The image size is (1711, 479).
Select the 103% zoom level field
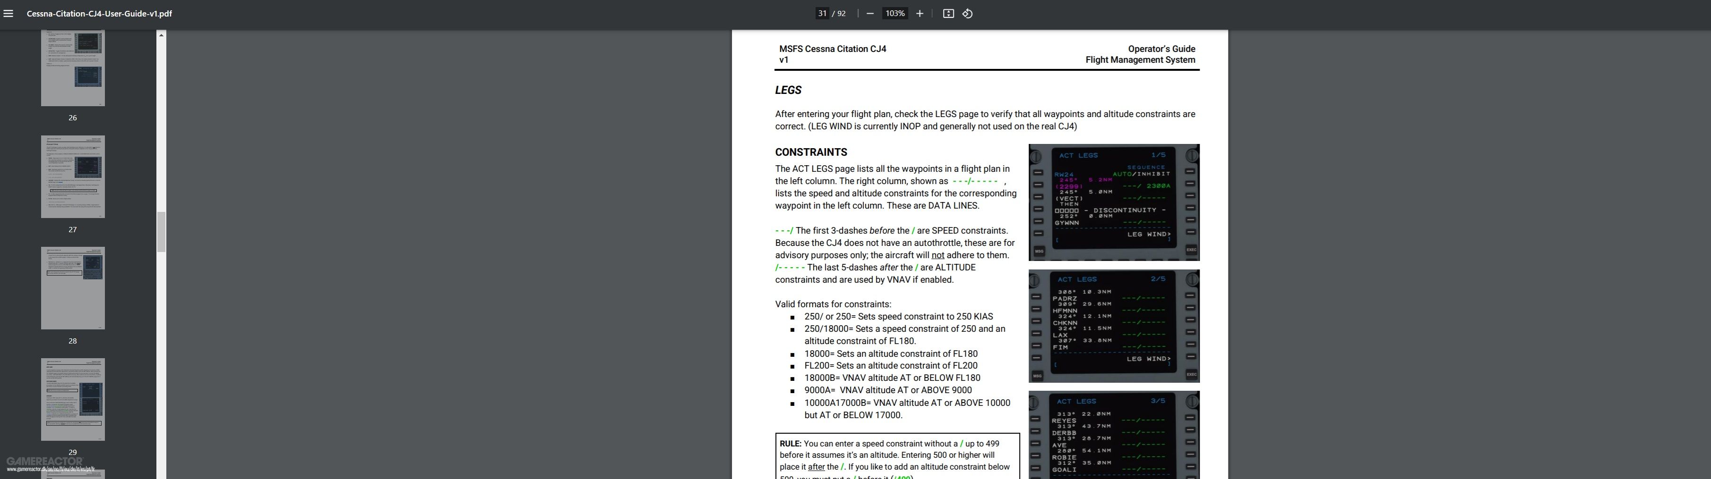[x=894, y=13]
